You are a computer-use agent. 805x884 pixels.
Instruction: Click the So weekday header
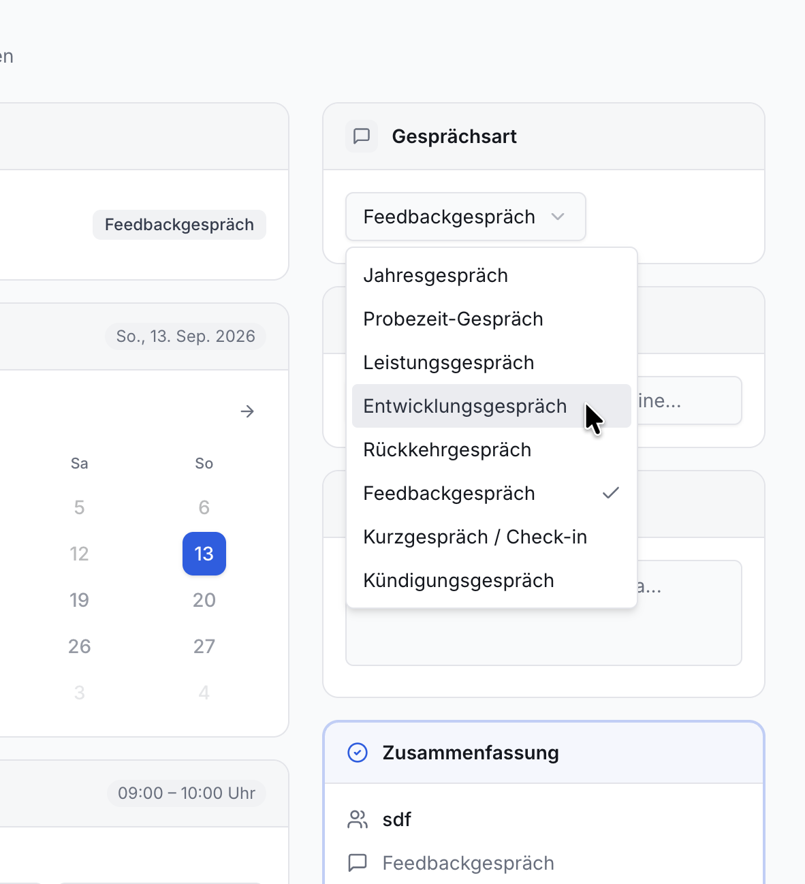click(x=204, y=464)
